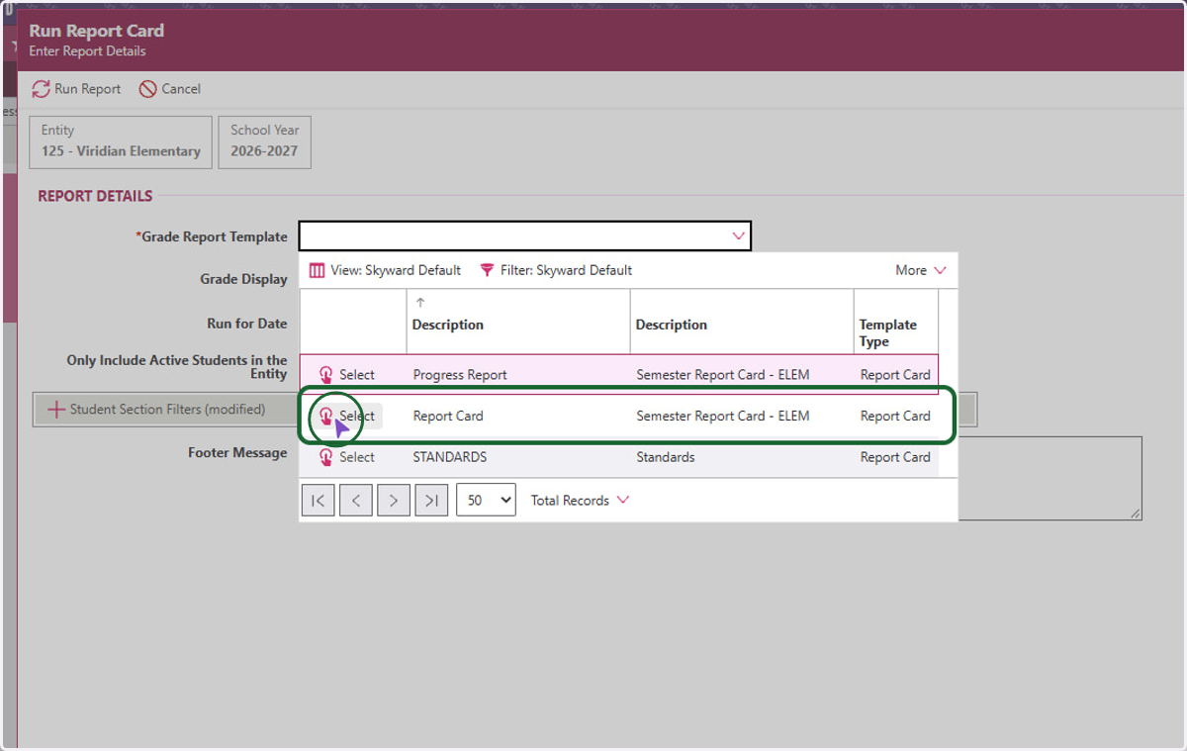Screen dimensions: 1187x751
Task: Click the REPORT DETAILS section heading
Action: pyautogui.click(x=95, y=196)
